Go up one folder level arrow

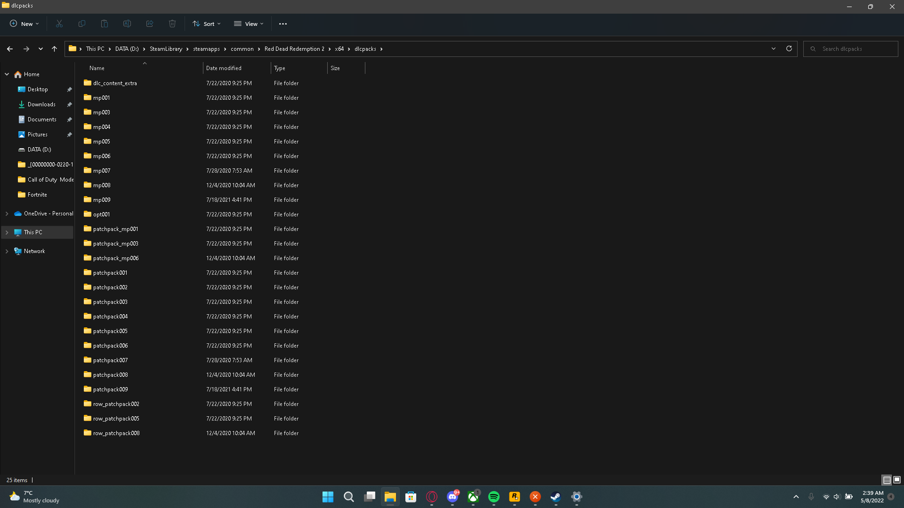(x=54, y=49)
